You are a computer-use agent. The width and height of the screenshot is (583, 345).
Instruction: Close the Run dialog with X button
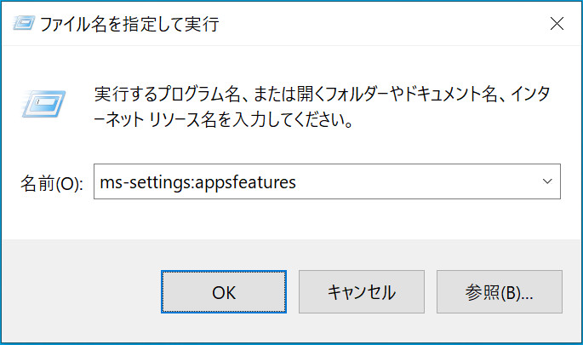[557, 24]
